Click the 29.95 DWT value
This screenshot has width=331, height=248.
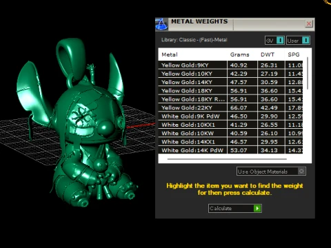269,142
